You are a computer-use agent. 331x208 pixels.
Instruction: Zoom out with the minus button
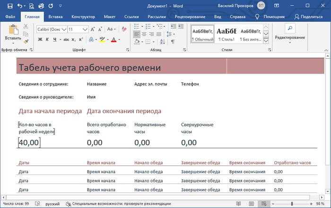pos(273,204)
